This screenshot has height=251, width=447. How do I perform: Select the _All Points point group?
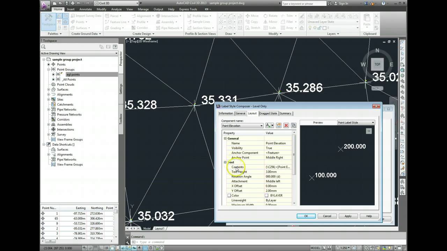[x=69, y=79]
